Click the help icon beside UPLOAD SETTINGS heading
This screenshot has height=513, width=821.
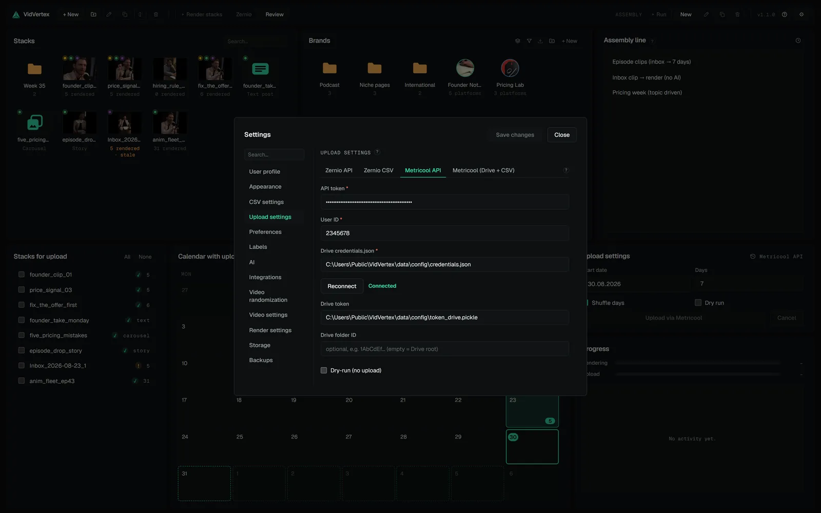[x=377, y=152]
